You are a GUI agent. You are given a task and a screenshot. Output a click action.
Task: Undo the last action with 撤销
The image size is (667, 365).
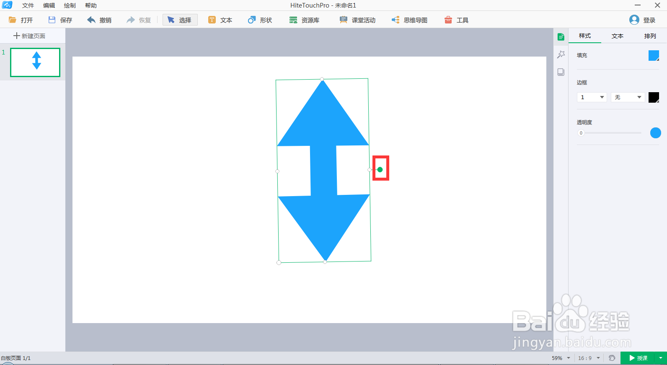tap(99, 20)
